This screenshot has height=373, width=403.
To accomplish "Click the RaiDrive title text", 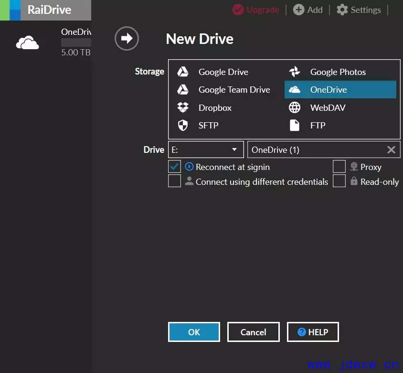I will tap(49, 10).
